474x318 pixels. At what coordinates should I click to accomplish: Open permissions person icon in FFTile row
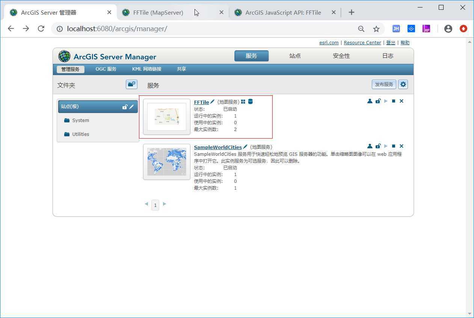tap(370, 101)
